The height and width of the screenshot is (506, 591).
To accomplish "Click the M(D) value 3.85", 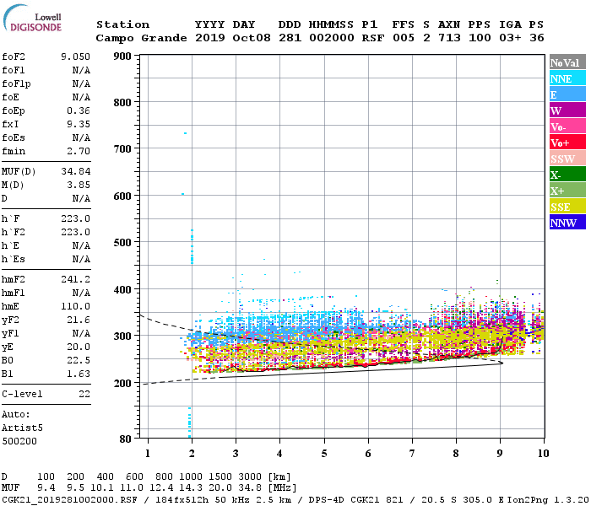I will pos(79,186).
